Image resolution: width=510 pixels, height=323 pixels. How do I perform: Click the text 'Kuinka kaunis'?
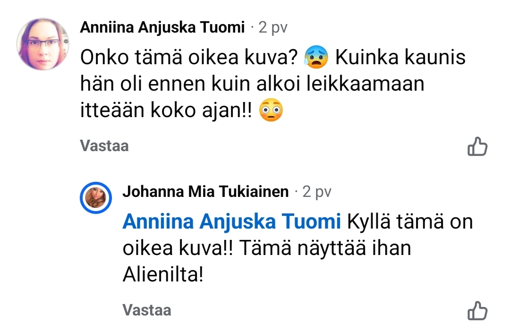click(400, 58)
